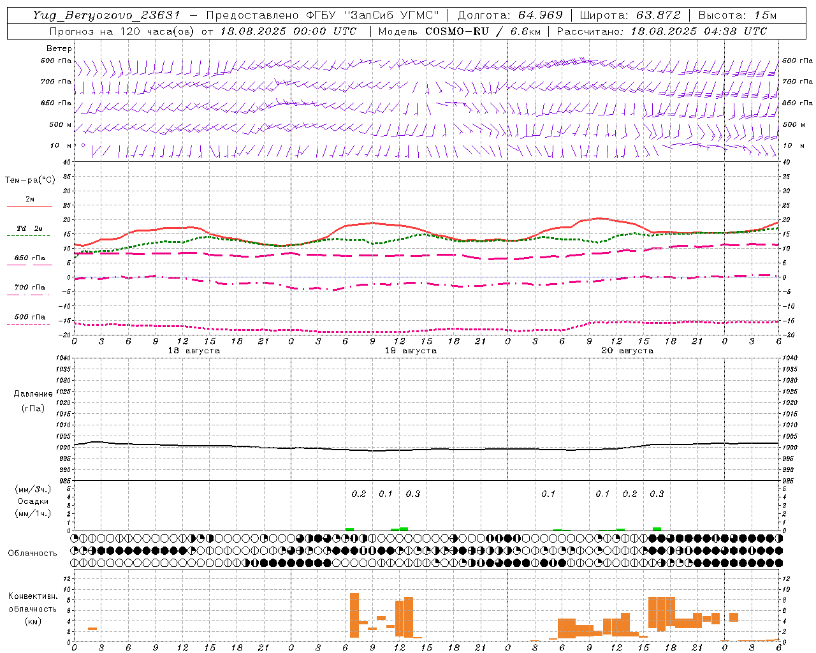Click the 0.1 precipitation value on 19 августа
816x653 pixels.
coord(386,494)
